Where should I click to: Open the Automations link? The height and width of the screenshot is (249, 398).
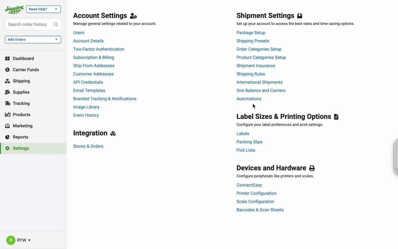coord(249,99)
